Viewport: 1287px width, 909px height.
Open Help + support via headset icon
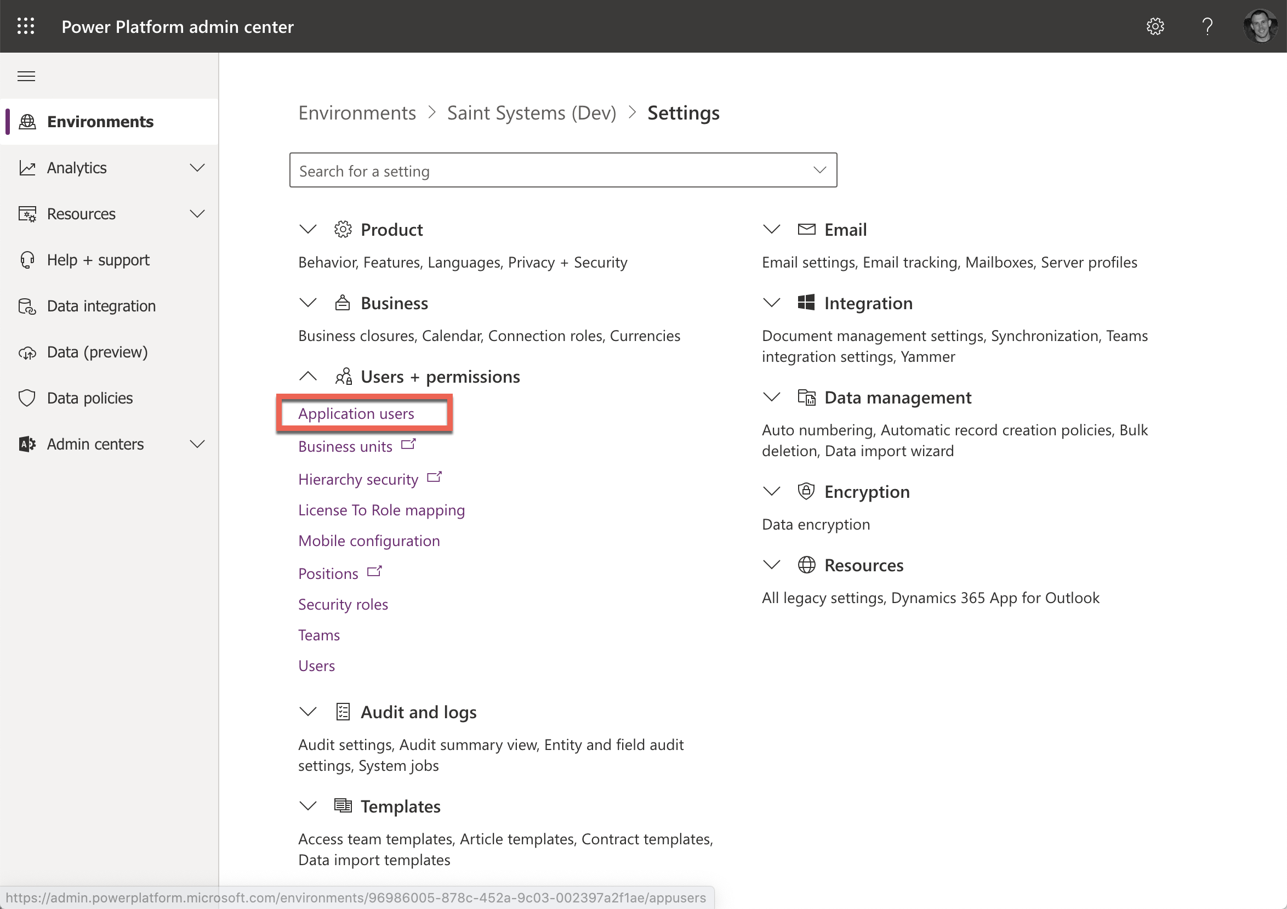coord(27,260)
